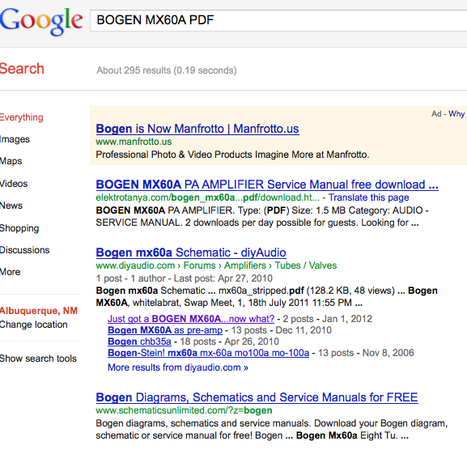The width and height of the screenshot is (467, 450).
Task: Click Translate this page link
Action: (x=369, y=197)
